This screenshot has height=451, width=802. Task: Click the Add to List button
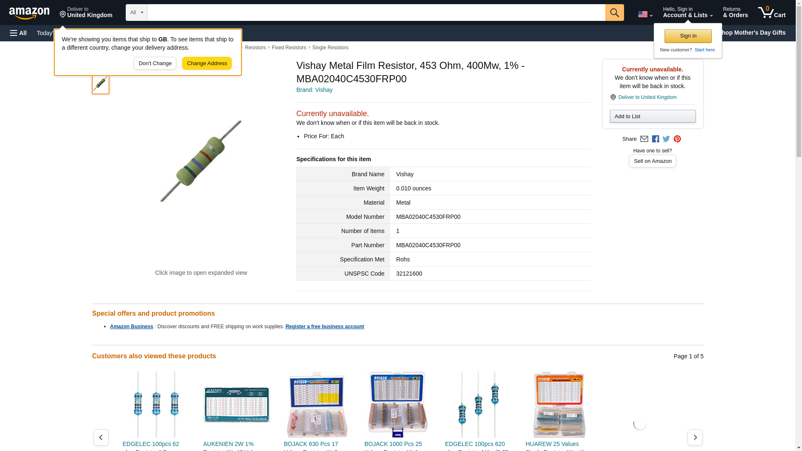tap(652, 116)
